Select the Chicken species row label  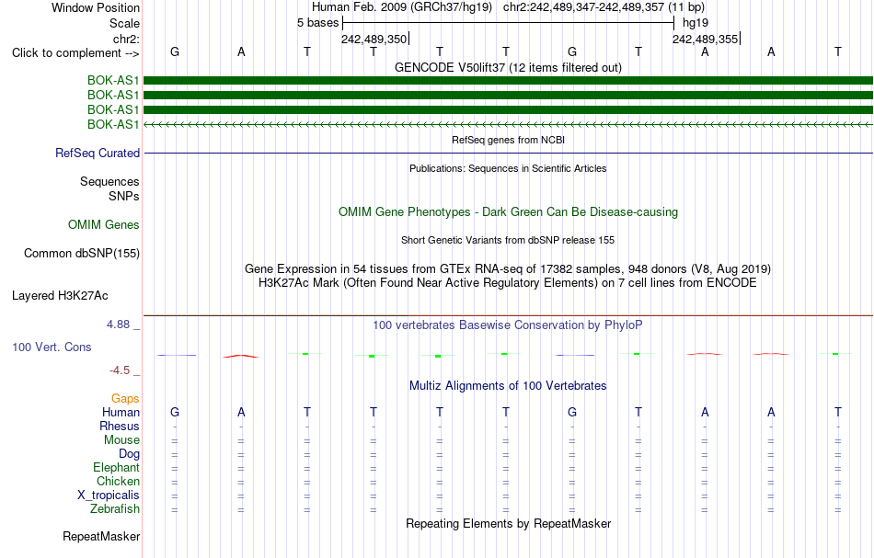coord(118,482)
